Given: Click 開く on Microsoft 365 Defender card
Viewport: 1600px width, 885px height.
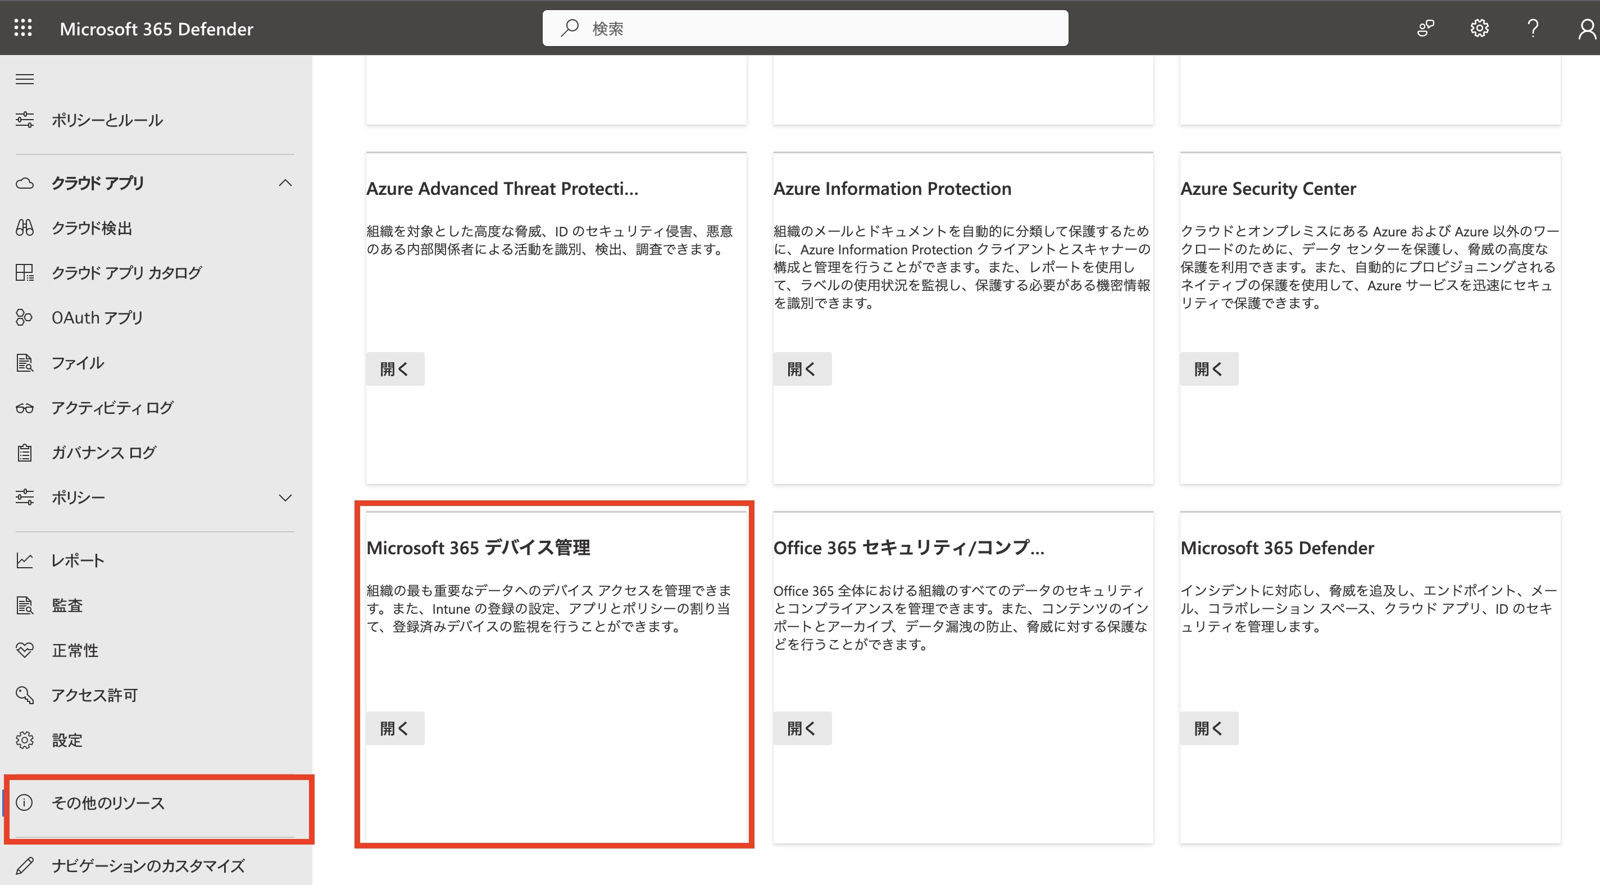Looking at the screenshot, I should click(x=1208, y=728).
